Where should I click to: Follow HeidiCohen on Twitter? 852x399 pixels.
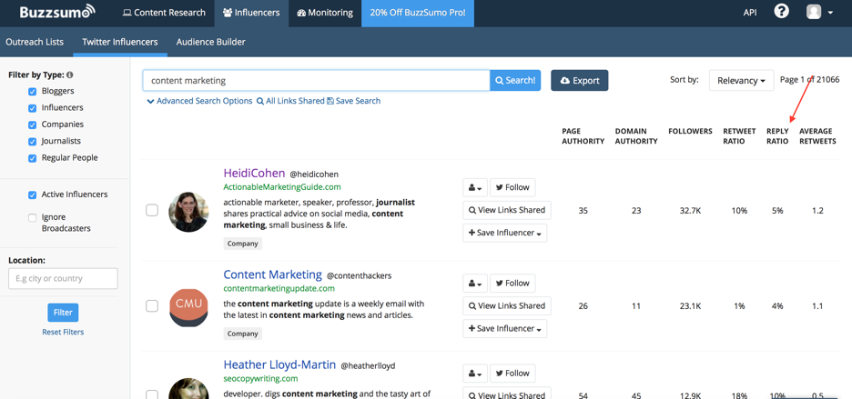click(x=512, y=187)
